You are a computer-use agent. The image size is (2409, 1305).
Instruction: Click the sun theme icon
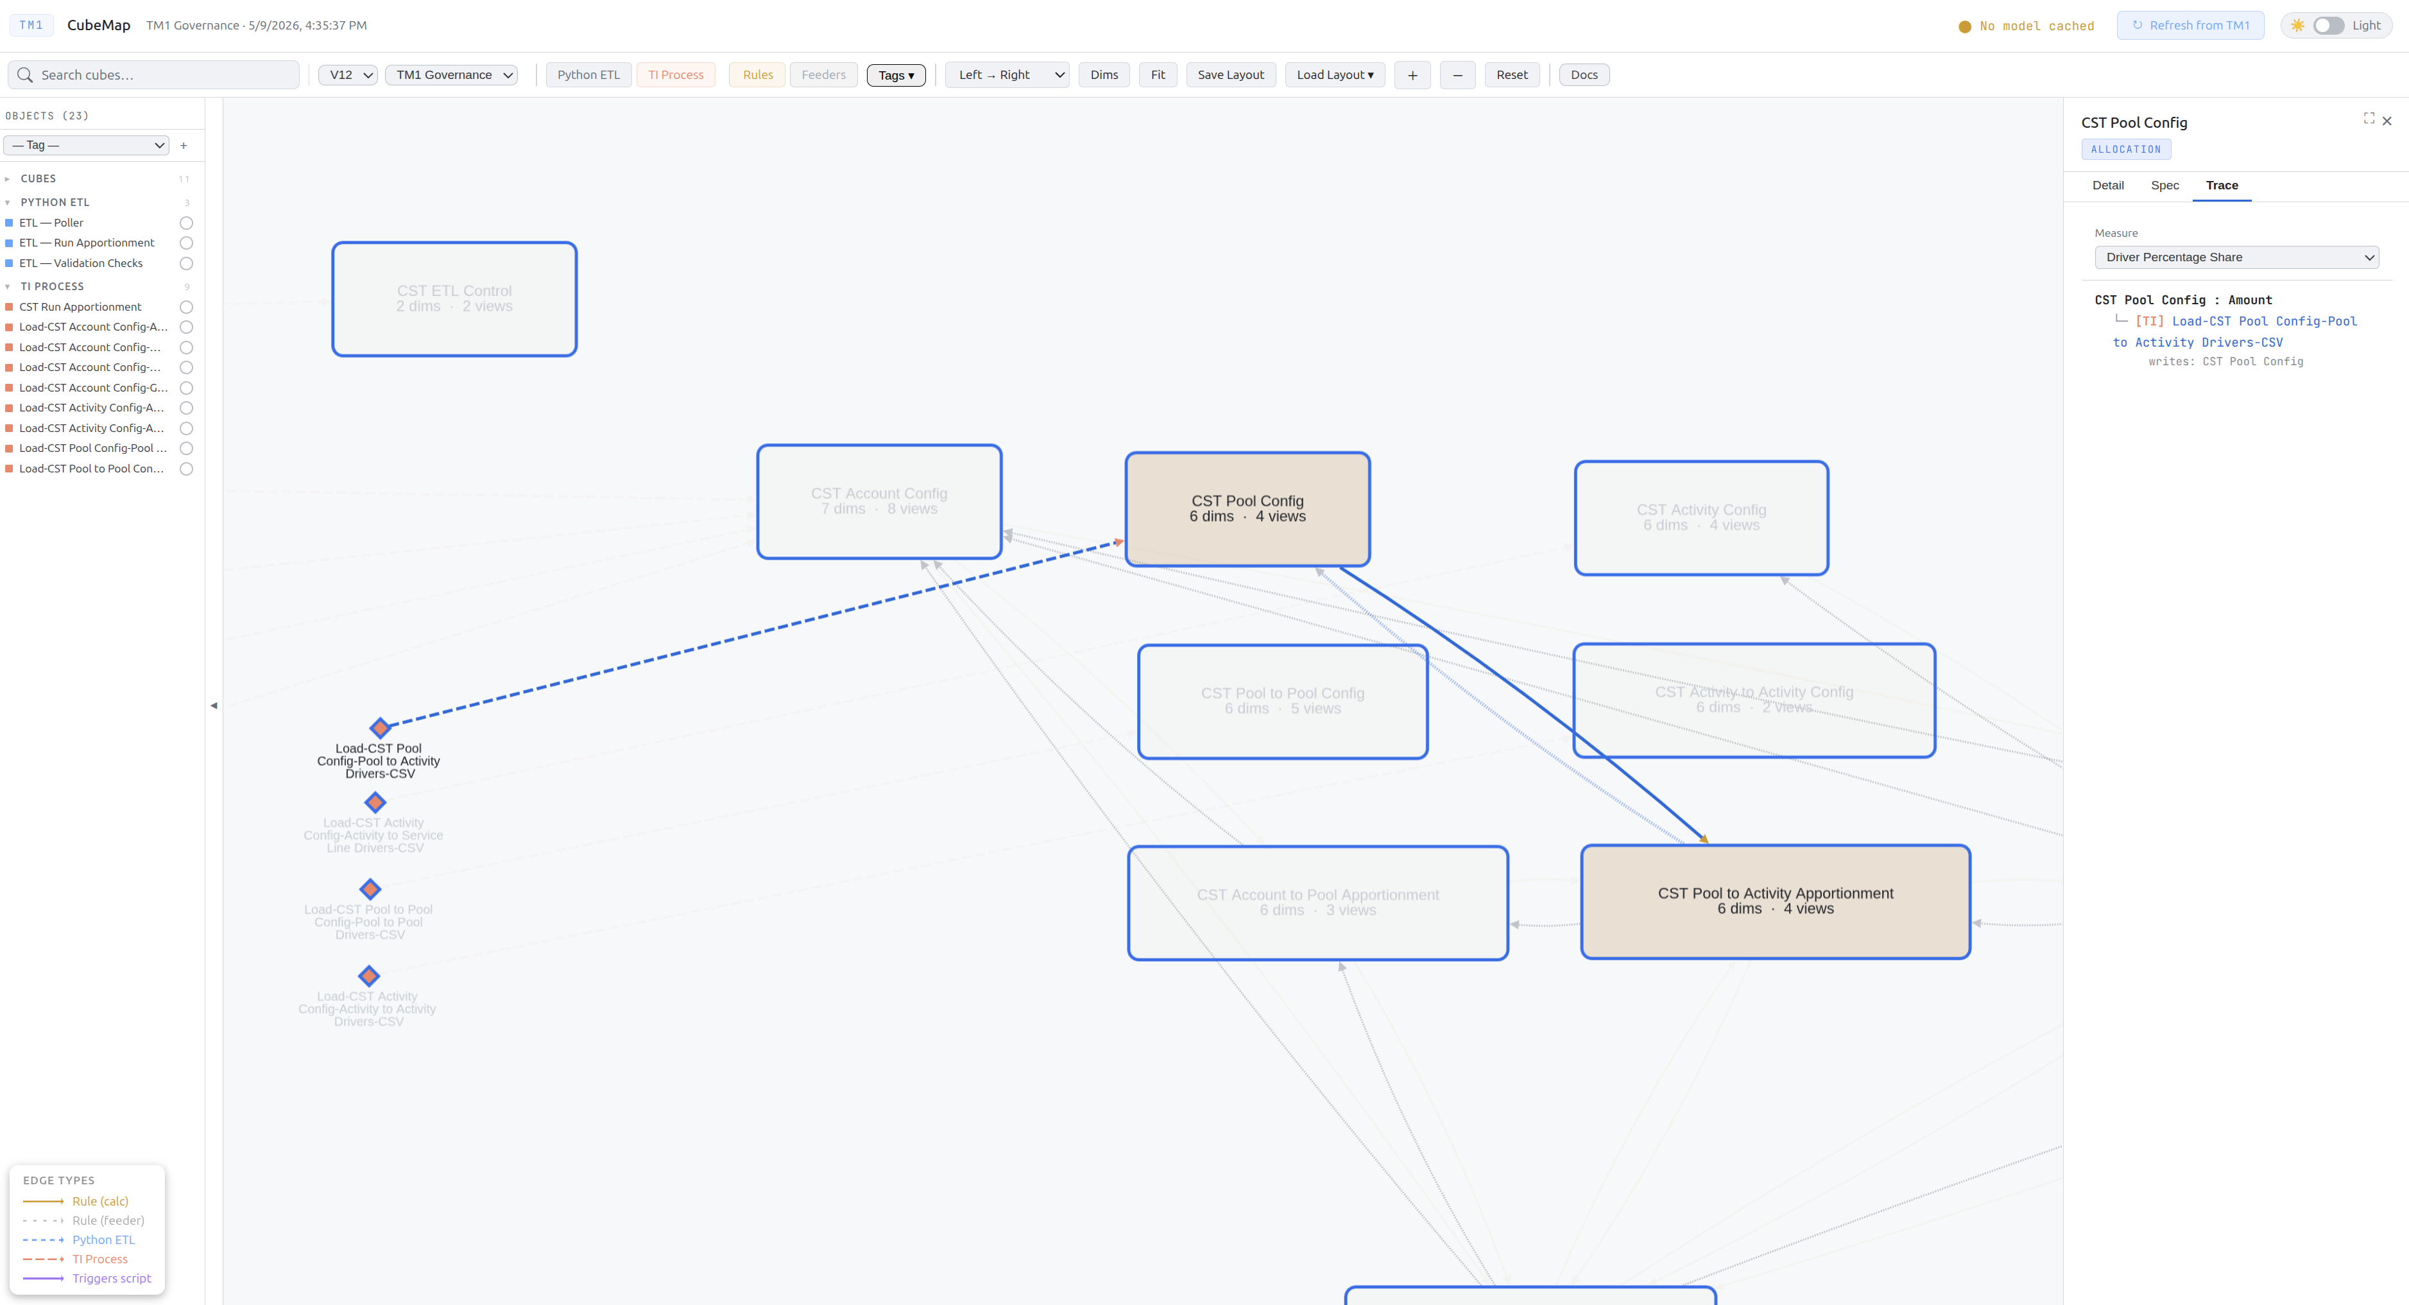coord(2297,25)
